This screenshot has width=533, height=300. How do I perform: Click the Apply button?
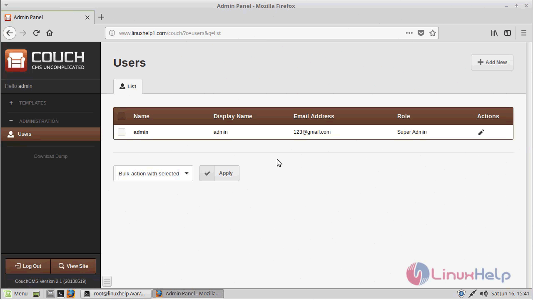(x=219, y=173)
